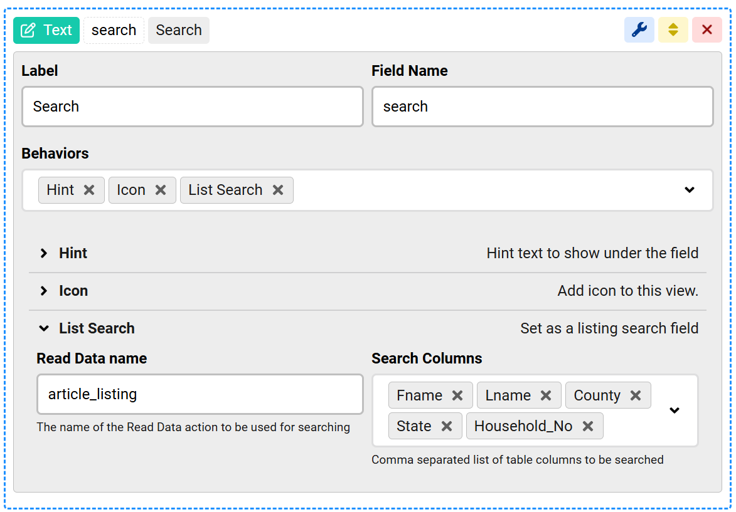Click the red X delete icon

[x=707, y=30]
